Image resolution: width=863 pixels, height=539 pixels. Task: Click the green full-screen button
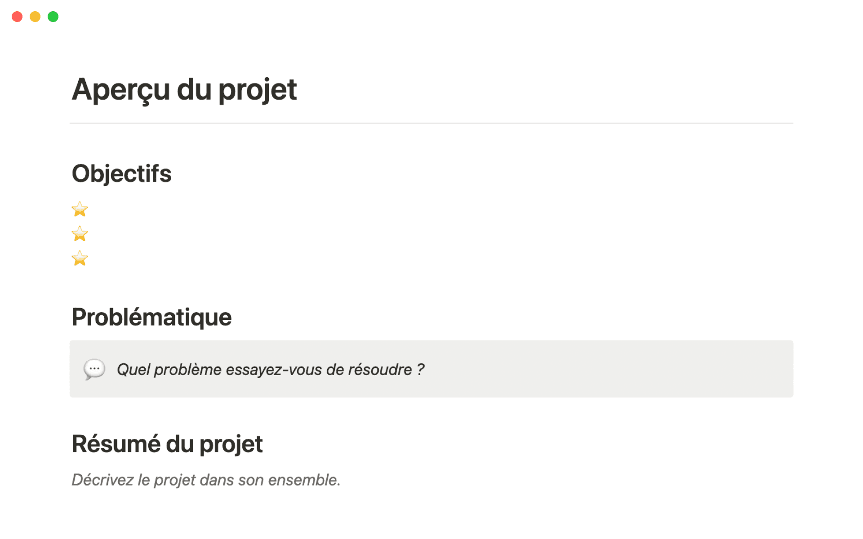[53, 16]
